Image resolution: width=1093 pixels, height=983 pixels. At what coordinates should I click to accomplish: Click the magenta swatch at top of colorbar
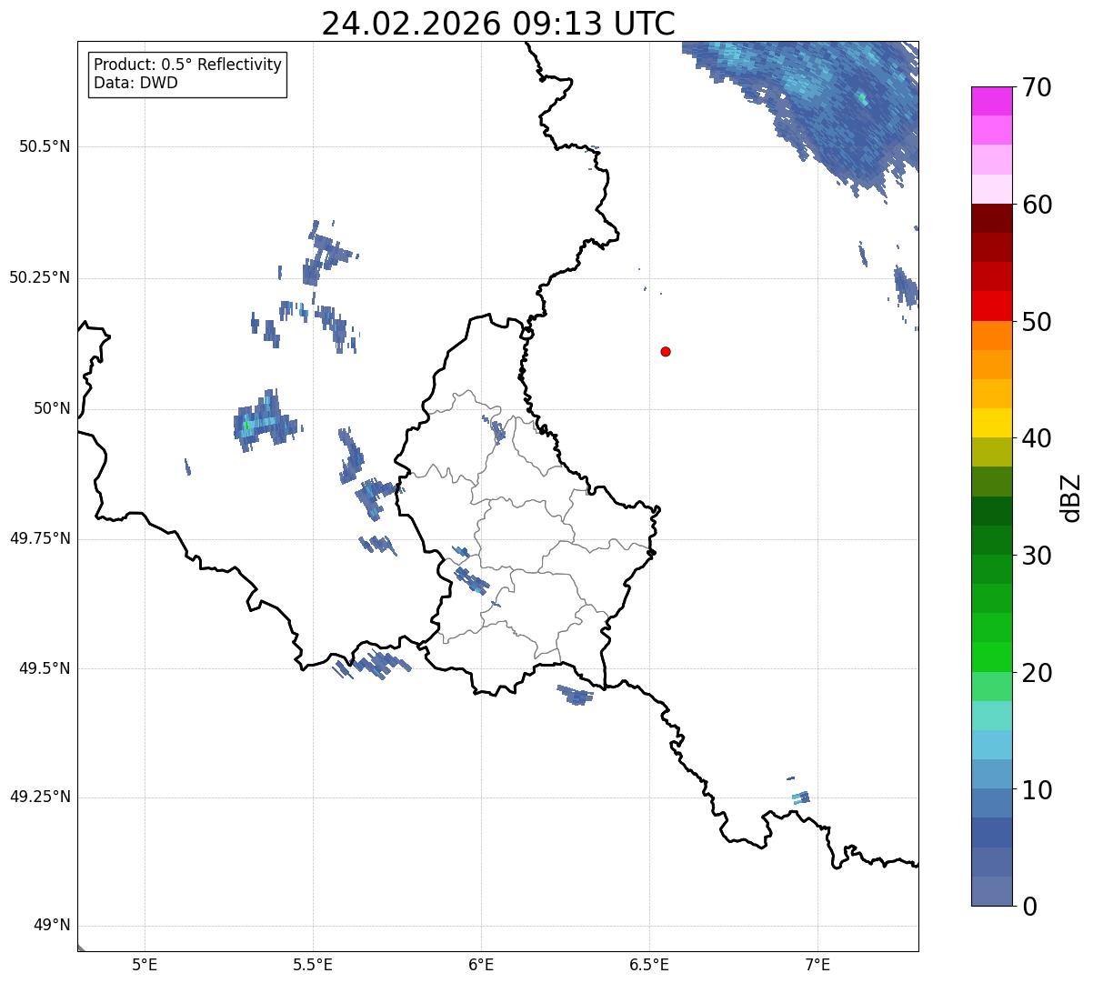tap(992, 101)
